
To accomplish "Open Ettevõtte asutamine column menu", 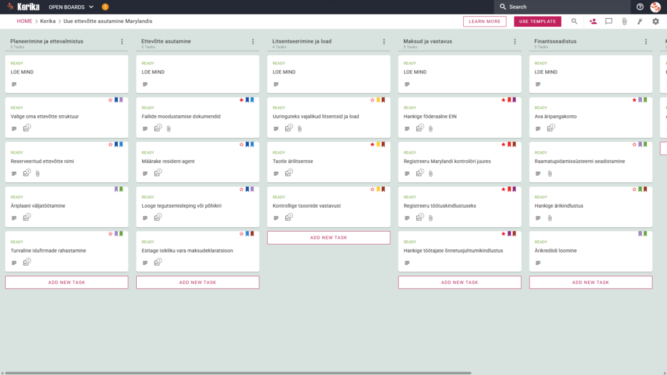I will [253, 42].
